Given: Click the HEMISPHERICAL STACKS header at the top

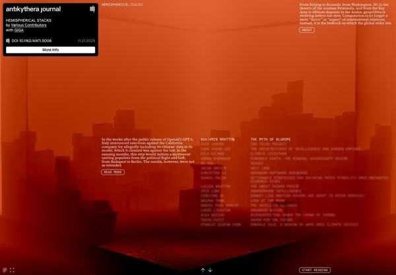Looking at the screenshot, I should [x=122, y=5].
